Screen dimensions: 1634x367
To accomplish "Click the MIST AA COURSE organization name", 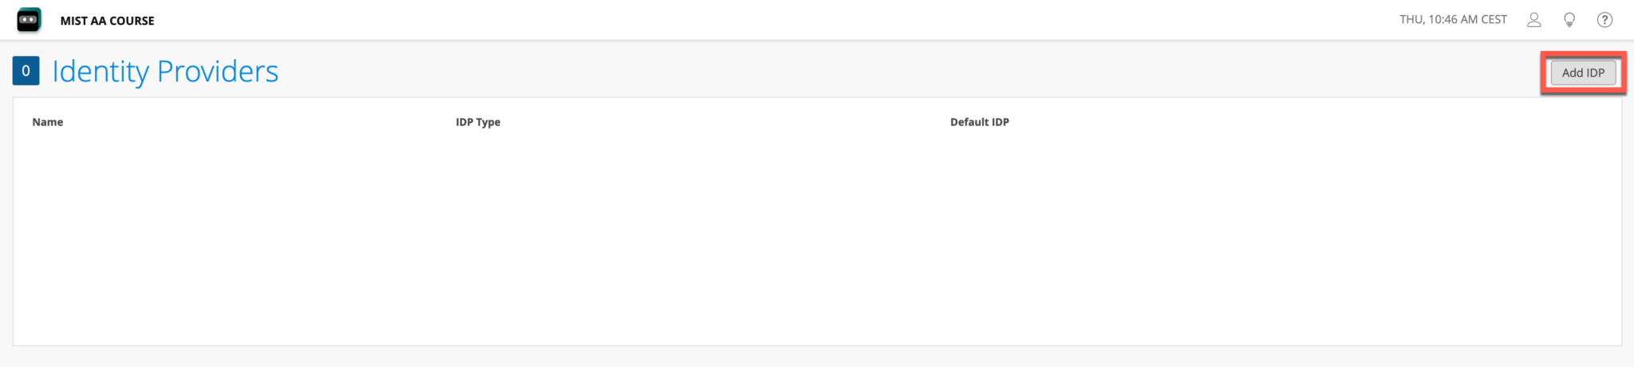I will [x=107, y=21].
